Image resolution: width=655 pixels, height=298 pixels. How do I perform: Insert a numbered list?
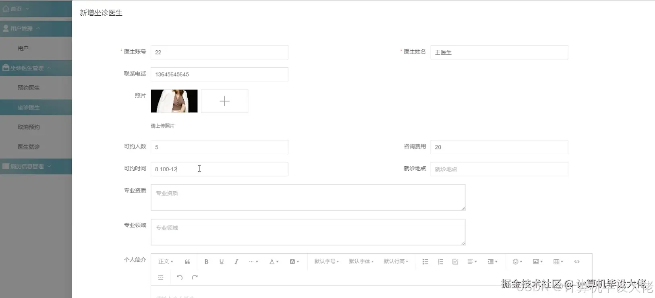point(440,262)
